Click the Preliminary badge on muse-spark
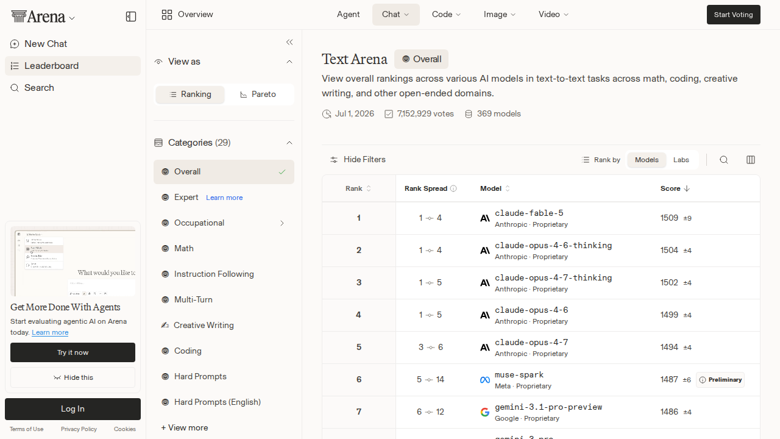This screenshot has height=439, width=780. point(720,380)
